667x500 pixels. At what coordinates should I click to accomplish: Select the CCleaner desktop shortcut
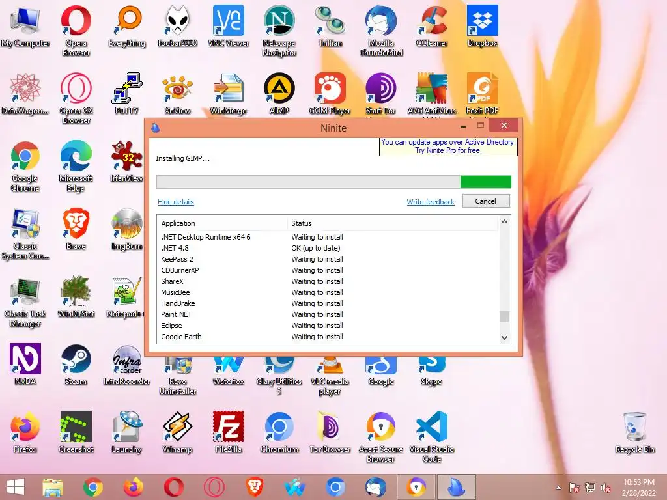(x=431, y=26)
